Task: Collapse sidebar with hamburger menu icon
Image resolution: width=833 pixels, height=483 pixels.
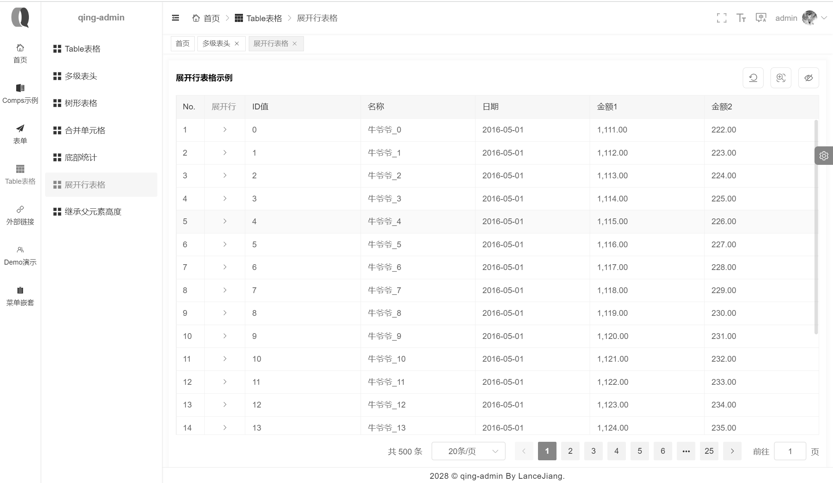Action: point(175,18)
